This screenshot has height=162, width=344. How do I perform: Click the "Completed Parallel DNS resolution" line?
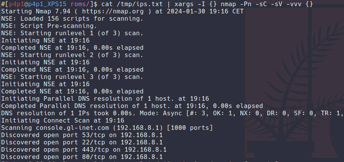coord(132,106)
